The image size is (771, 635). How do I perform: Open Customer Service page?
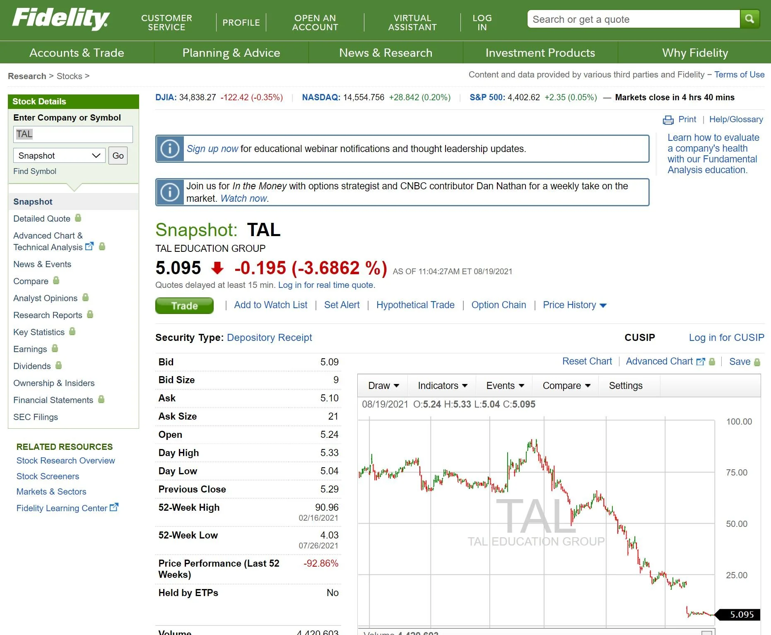tap(166, 22)
